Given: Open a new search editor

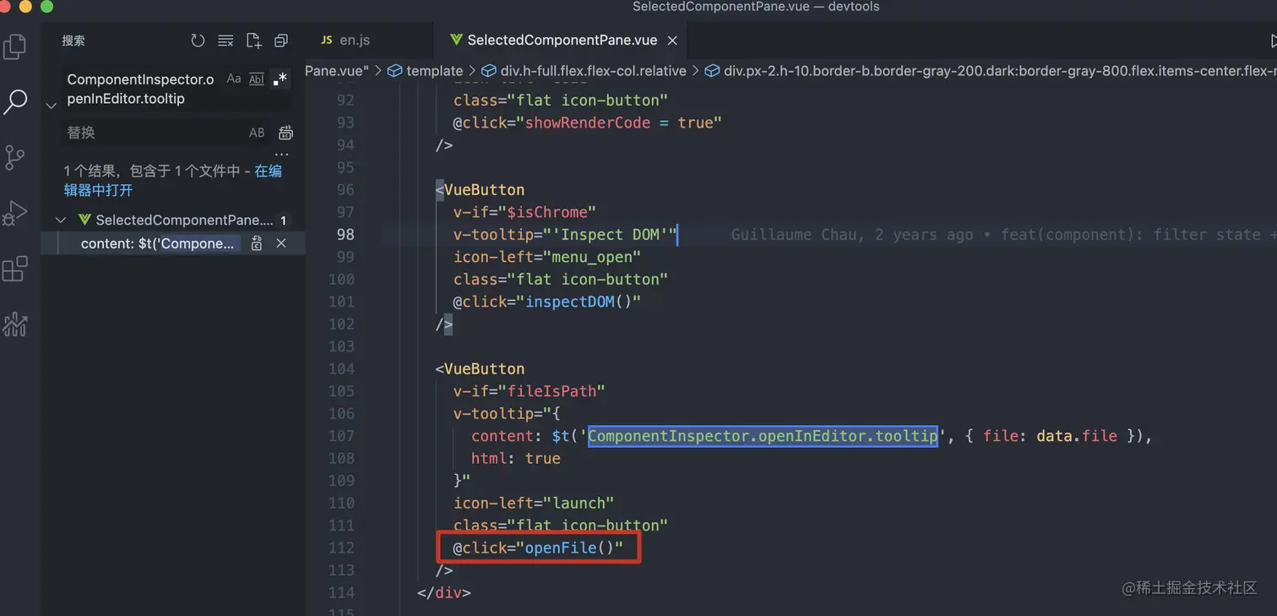Looking at the screenshot, I should [x=253, y=41].
